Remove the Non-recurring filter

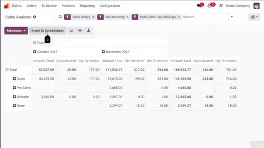tap(127, 17)
